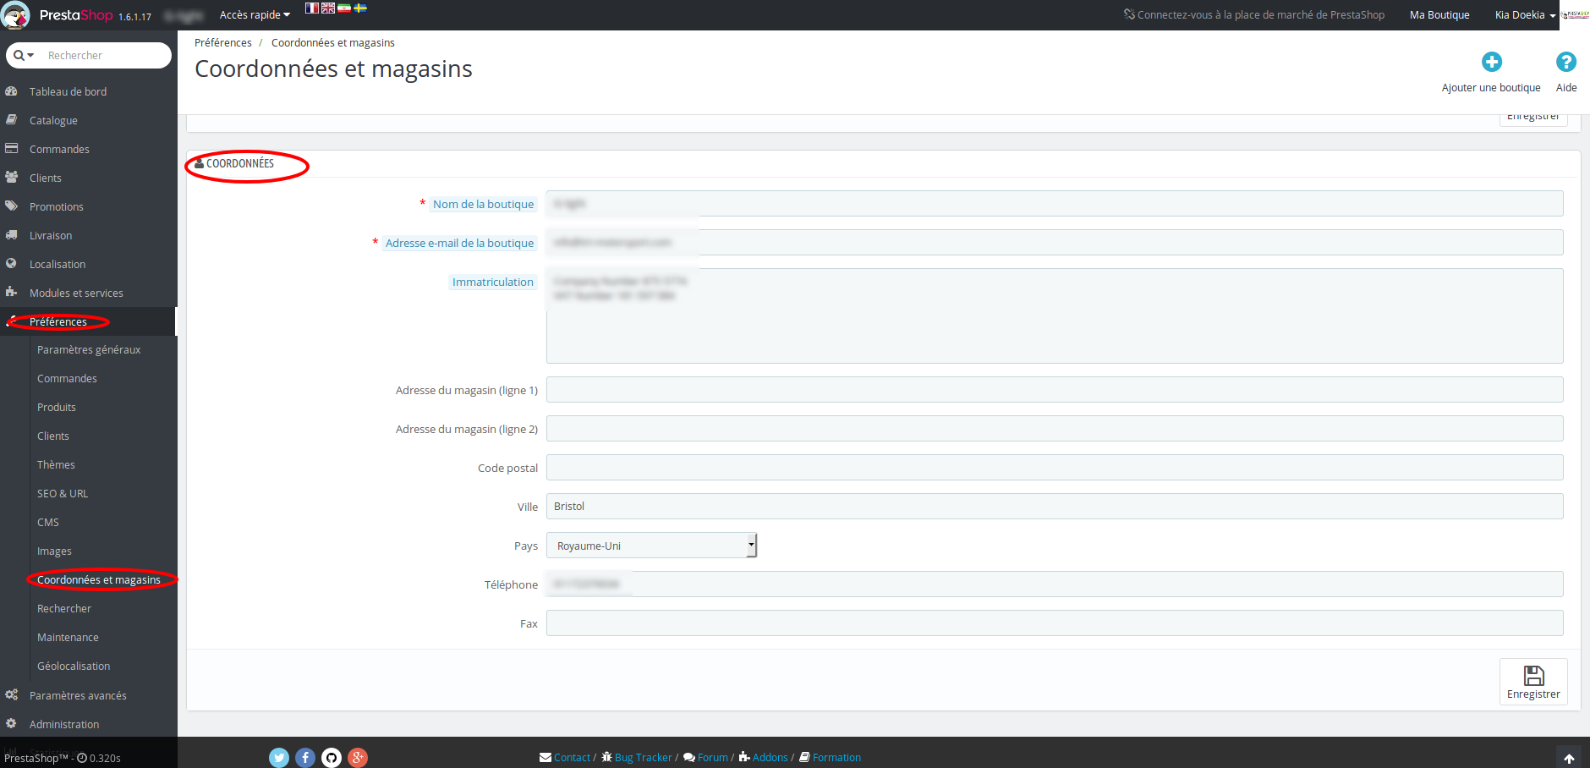Expand the search magnifier dropdown arrow
The height and width of the screenshot is (768, 1590).
click(x=24, y=56)
